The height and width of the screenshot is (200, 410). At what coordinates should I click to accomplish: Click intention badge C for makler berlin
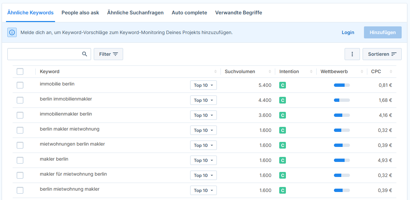pyautogui.click(x=283, y=160)
